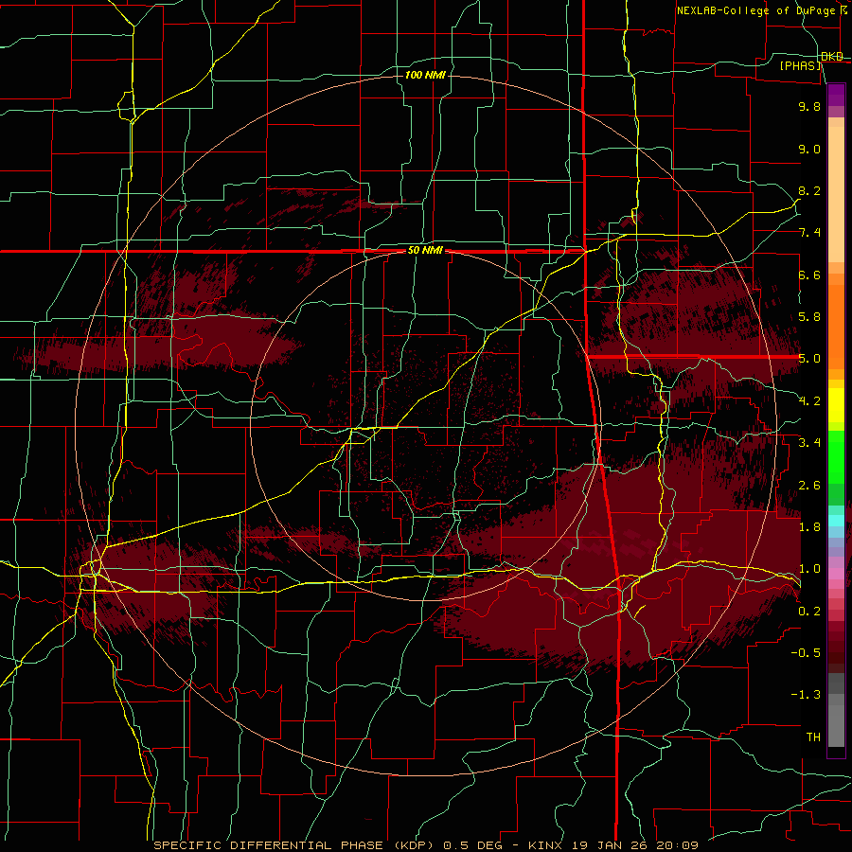Click the -1.3 value on the color scale
The height and width of the screenshot is (852, 852).
tap(806, 695)
